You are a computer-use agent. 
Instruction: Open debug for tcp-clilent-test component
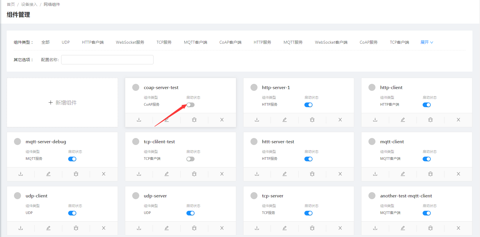[194, 174]
